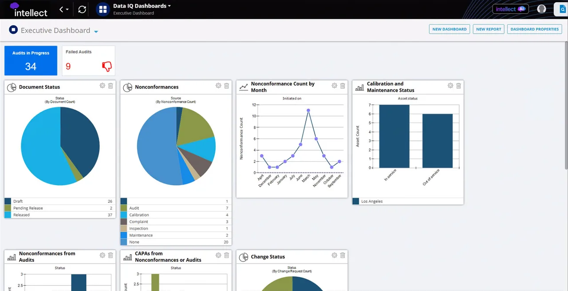Screen dimensions: 568x291
Task: Open Nonconformances from Audits settings gear
Action: pyautogui.click(x=103, y=256)
